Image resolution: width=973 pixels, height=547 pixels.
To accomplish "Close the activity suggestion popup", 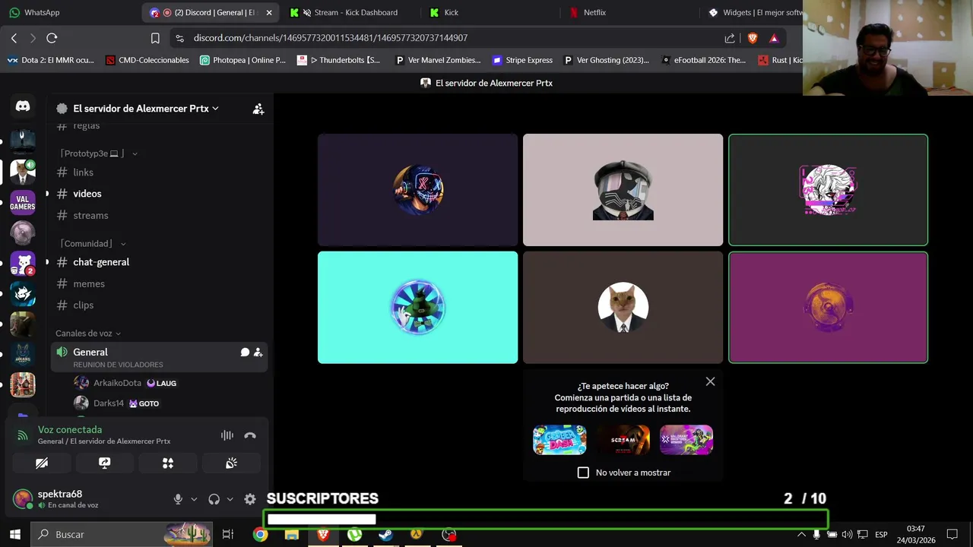I will tap(710, 381).
